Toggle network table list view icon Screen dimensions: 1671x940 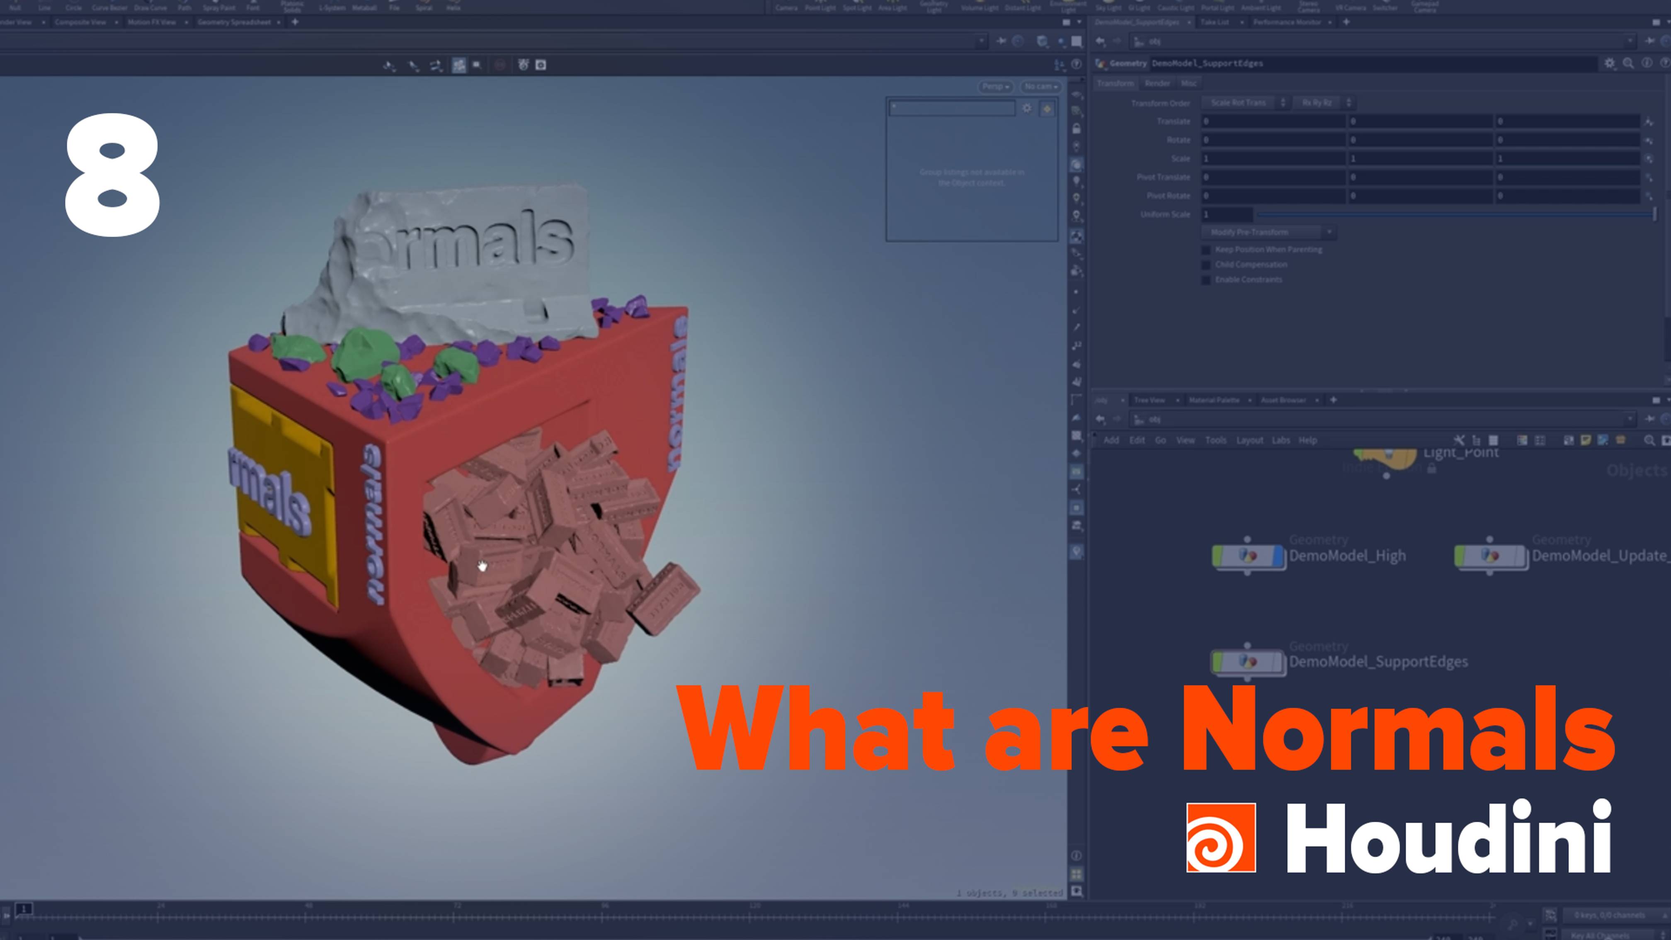pyautogui.click(x=1493, y=440)
